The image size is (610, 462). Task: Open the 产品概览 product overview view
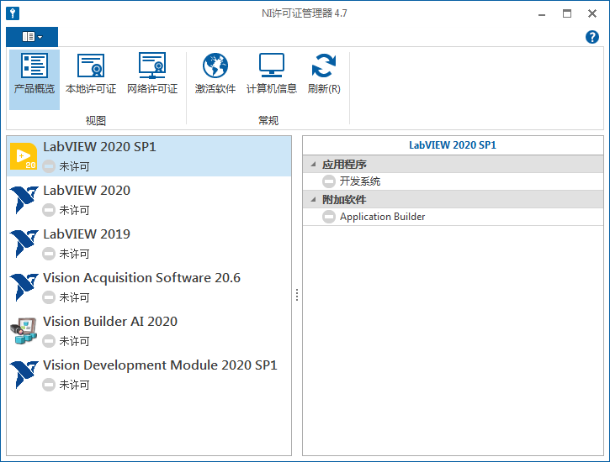34,79
